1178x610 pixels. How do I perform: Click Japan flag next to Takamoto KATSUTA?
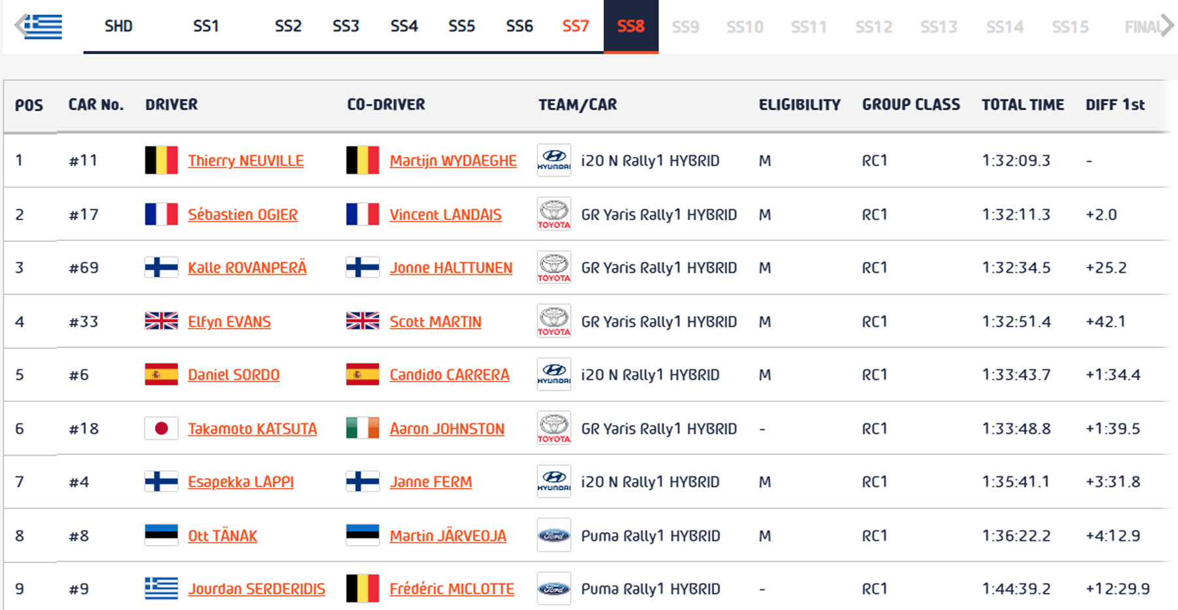tap(161, 429)
